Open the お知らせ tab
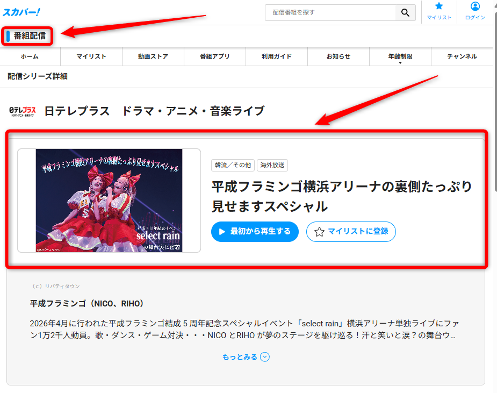 (338, 56)
